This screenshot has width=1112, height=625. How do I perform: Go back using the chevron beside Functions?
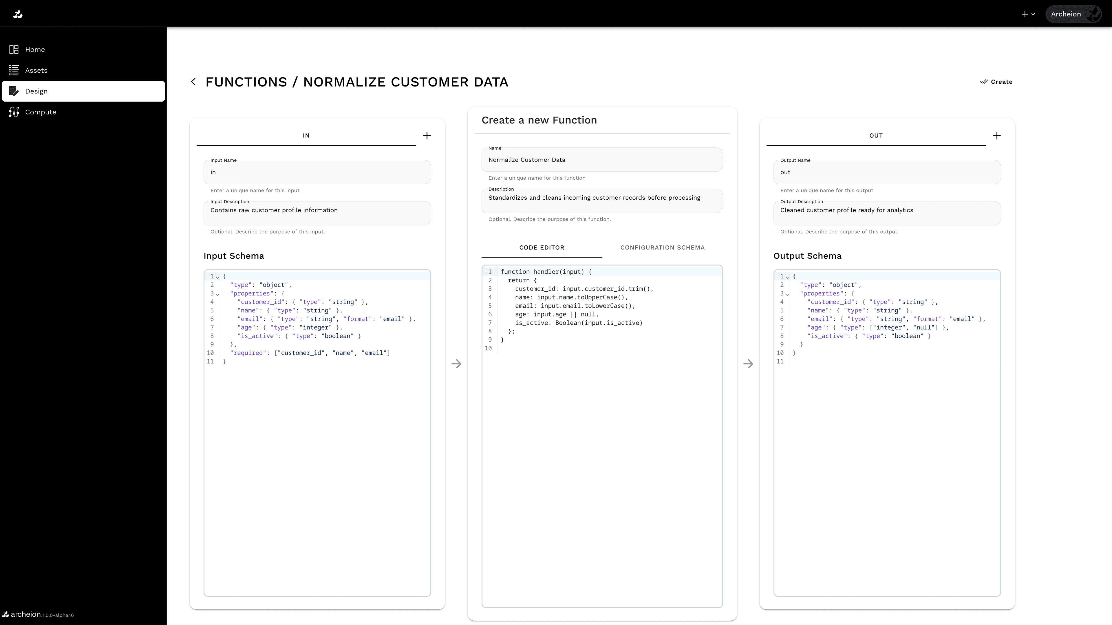pos(193,82)
